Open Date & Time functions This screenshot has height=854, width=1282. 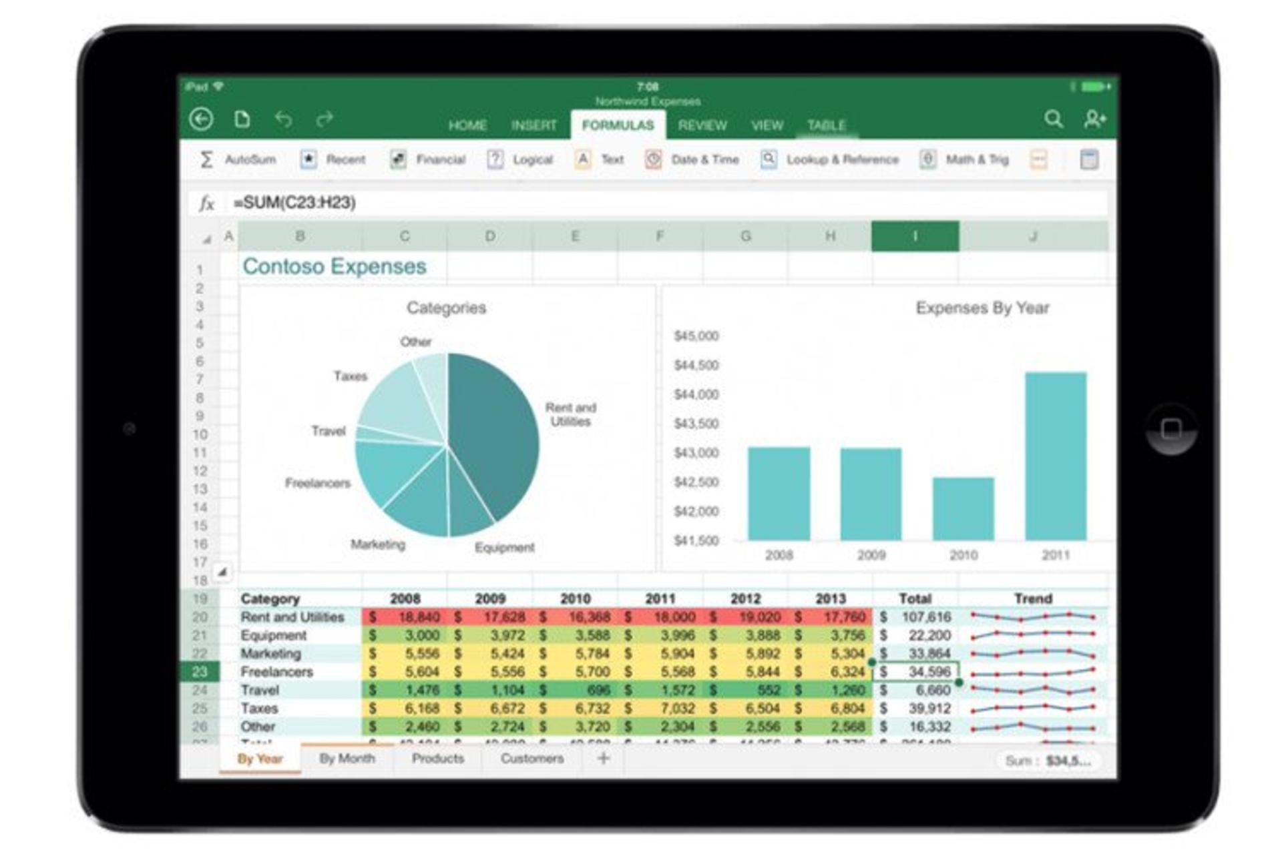click(692, 159)
